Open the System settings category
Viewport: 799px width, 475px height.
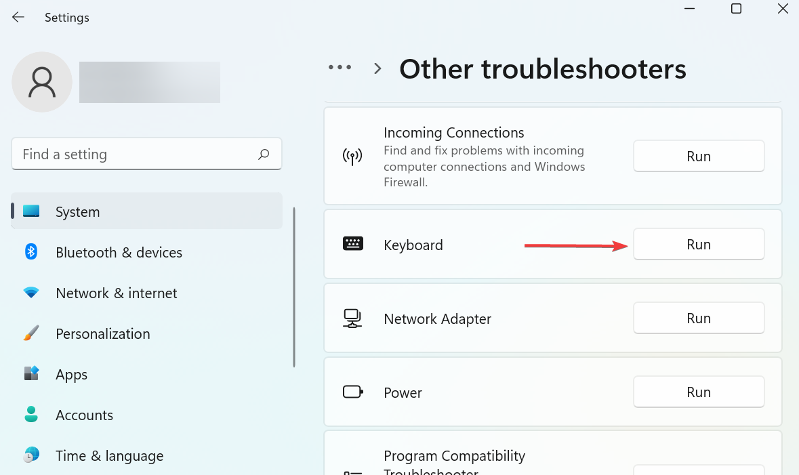click(78, 212)
